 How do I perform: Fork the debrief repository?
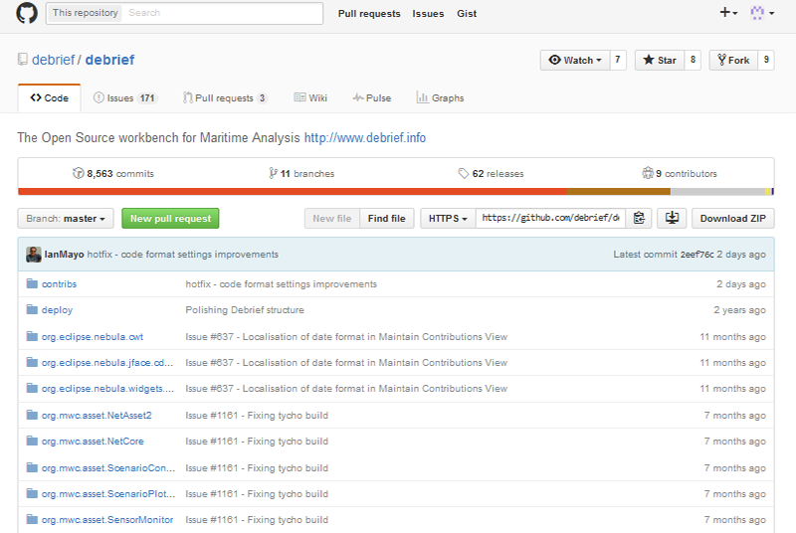pyautogui.click(x=733, y=60)
